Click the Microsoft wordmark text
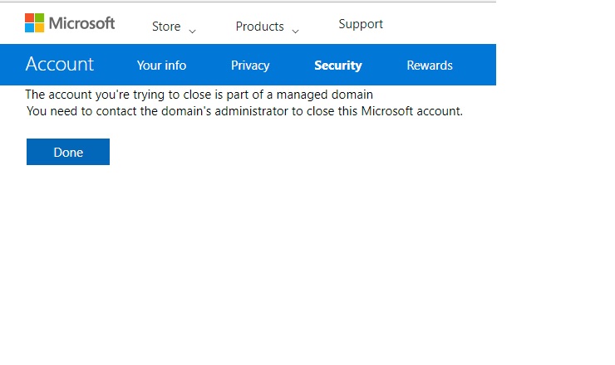 click(81, 23)
